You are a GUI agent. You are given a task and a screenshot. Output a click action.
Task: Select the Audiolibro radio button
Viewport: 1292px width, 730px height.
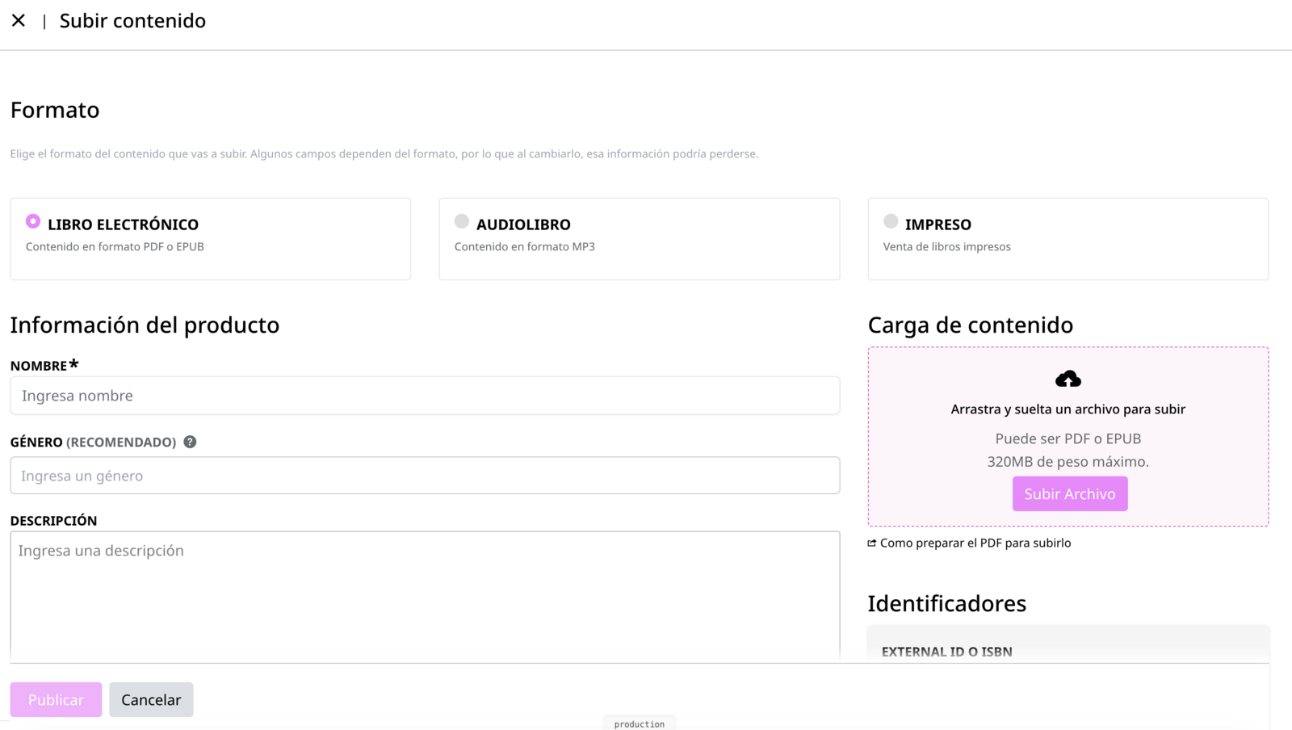pos(462,221)
